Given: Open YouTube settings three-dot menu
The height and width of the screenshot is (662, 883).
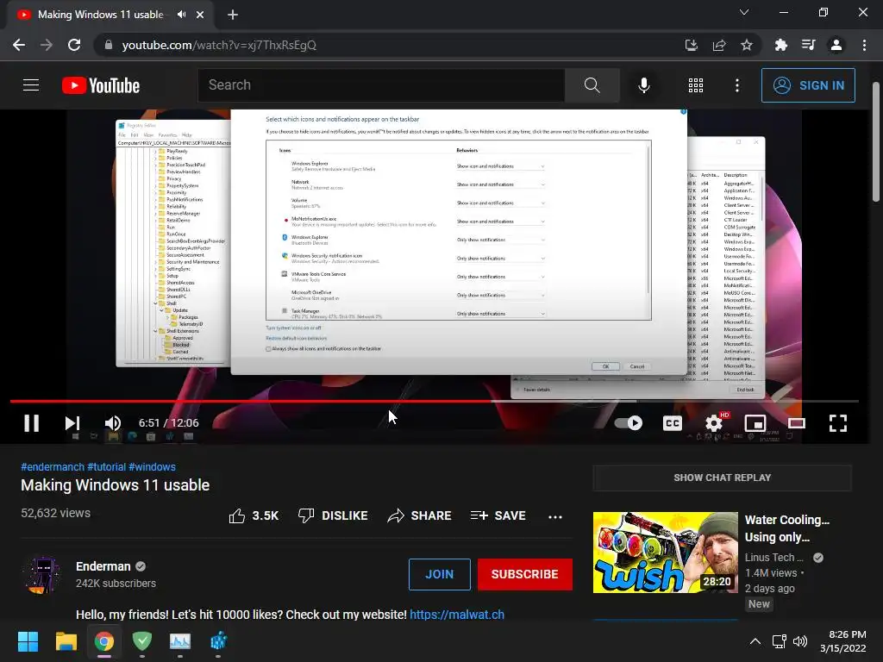Looking at the screenshot, I should [736, 85].
